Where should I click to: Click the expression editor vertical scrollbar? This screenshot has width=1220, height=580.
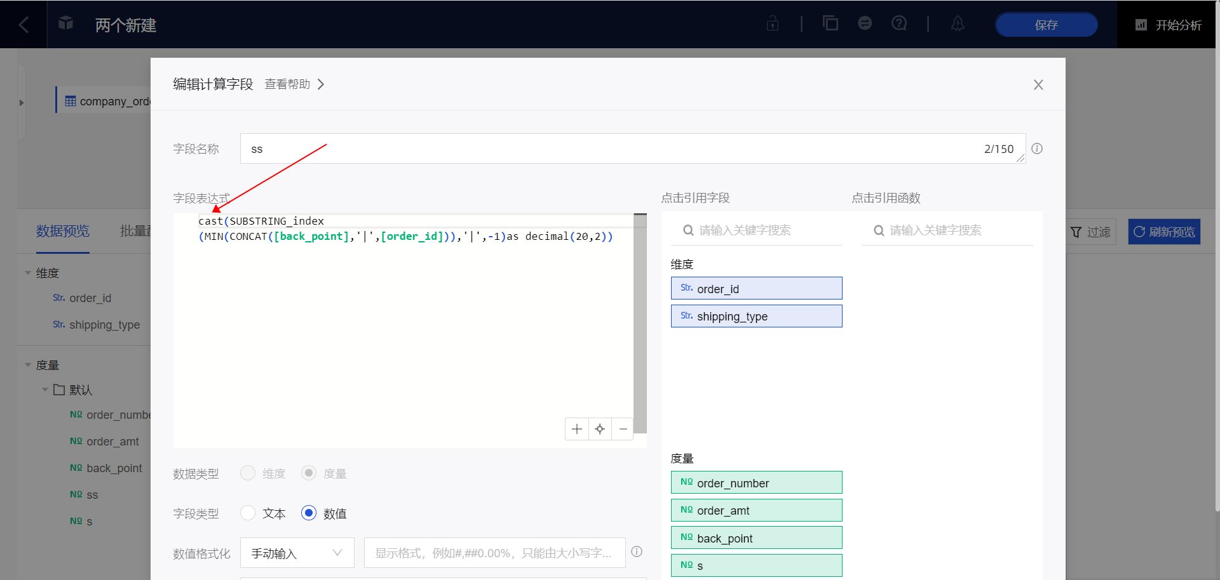[640, 324]
